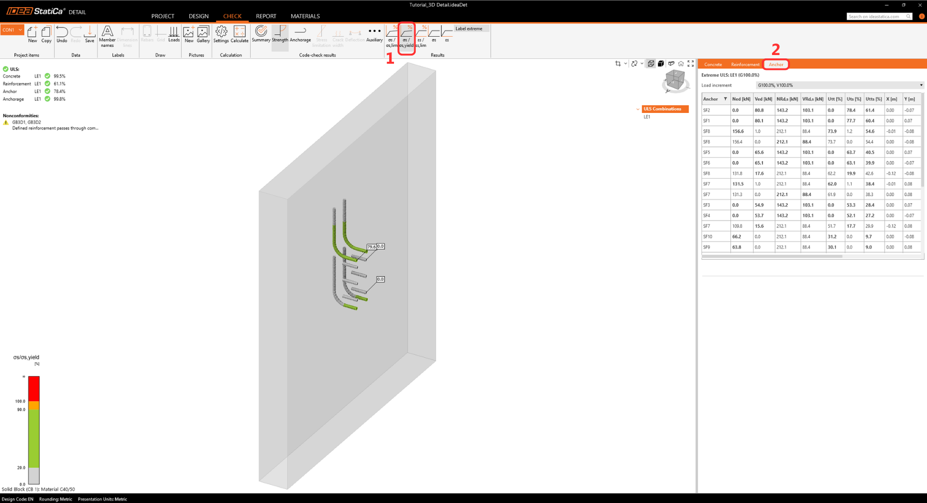Click the zoom to fit icon

tap(691, 64)
